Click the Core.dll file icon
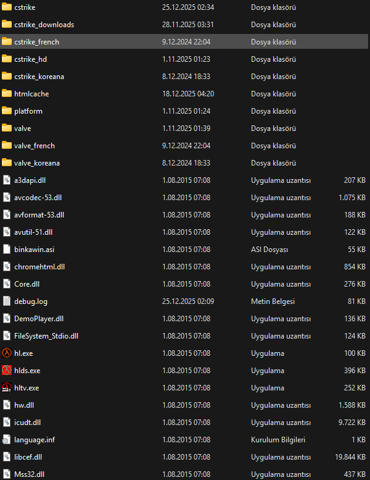370x480 pixels. (7, 284)
